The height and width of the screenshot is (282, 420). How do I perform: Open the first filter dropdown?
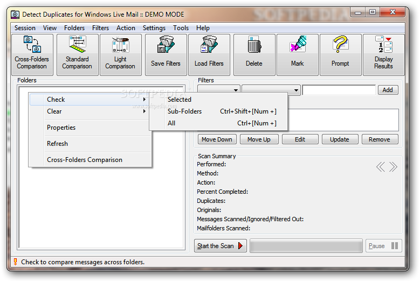[236, 90]
